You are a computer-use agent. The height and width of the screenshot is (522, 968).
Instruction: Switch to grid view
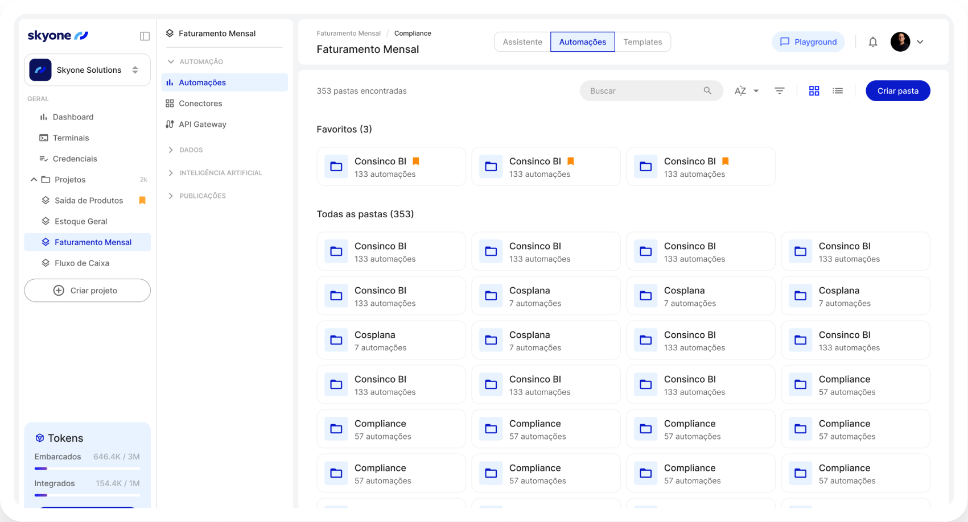coord(814,91)
